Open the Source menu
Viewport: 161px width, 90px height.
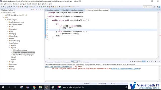pyautogui.click(x=10, y=4)
